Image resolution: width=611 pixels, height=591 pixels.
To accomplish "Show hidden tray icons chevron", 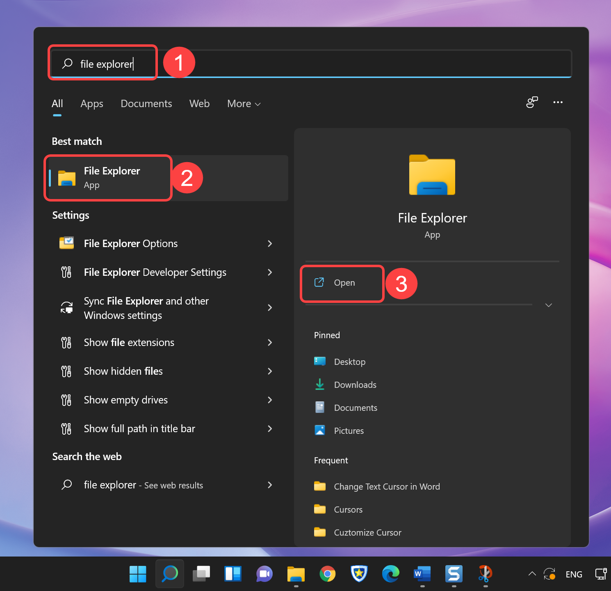I will point(532,574).
